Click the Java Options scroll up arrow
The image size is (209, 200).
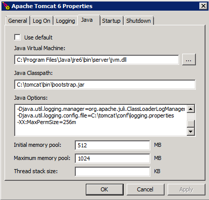[191, 109]
